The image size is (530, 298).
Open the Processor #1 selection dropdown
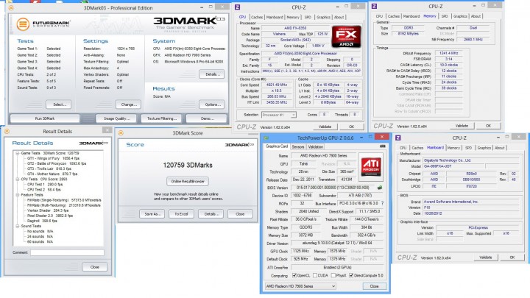[279, 115]
